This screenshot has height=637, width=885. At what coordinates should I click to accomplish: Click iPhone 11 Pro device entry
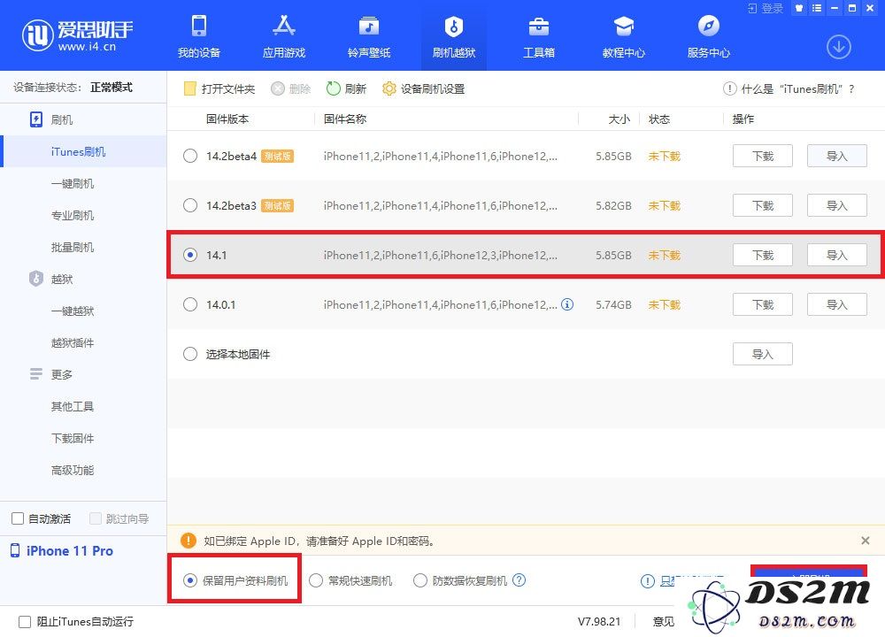pos(62,550)
